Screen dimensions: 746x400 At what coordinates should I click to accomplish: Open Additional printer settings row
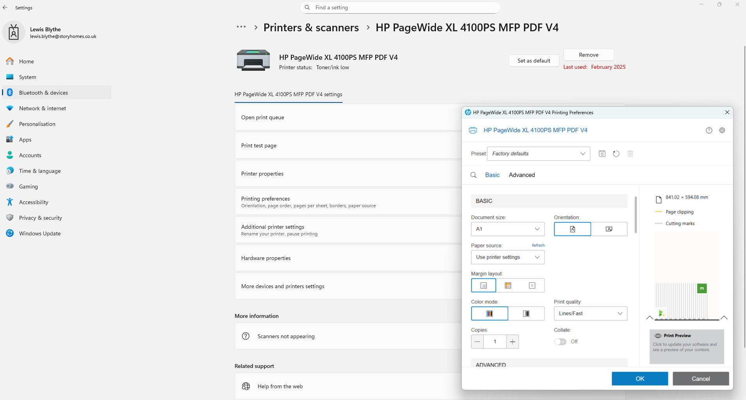click(348, 230)
